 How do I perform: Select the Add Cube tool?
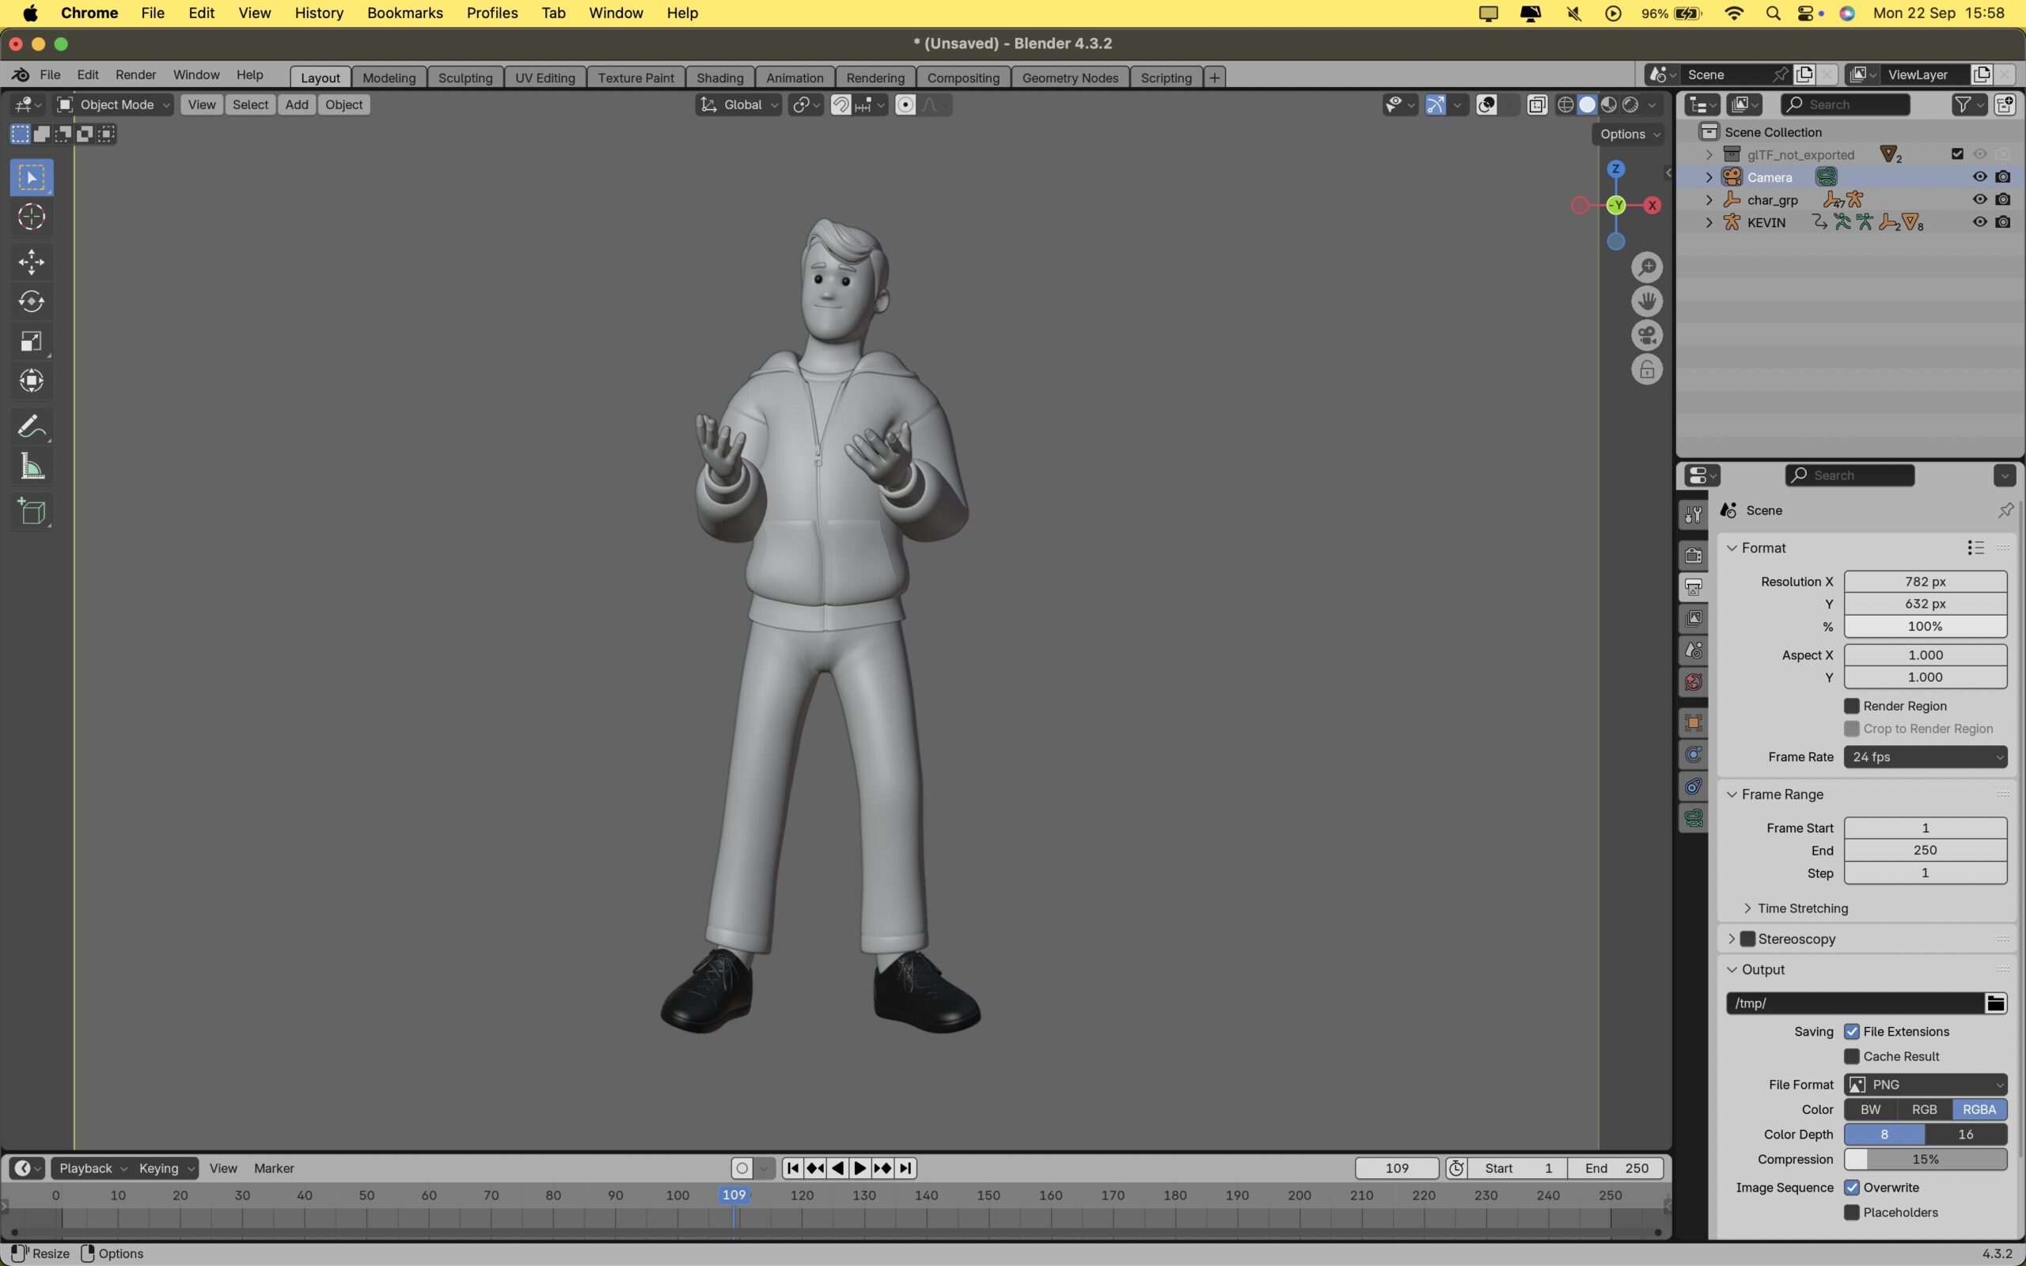pos(31,512)
